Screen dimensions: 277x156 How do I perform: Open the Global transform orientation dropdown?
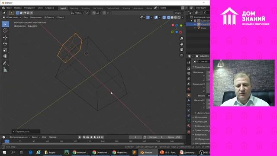coord(78,13)
